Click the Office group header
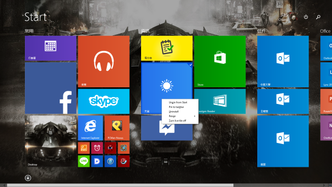The height and width of the screenshot is (187, 332). click(x=325, y=31)
